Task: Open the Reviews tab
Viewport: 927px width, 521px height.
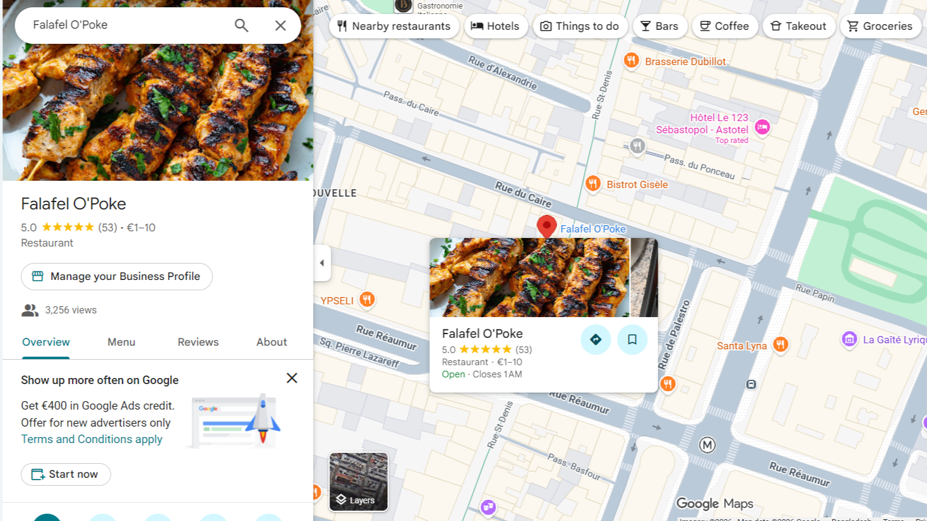Action: click(198, 342)
